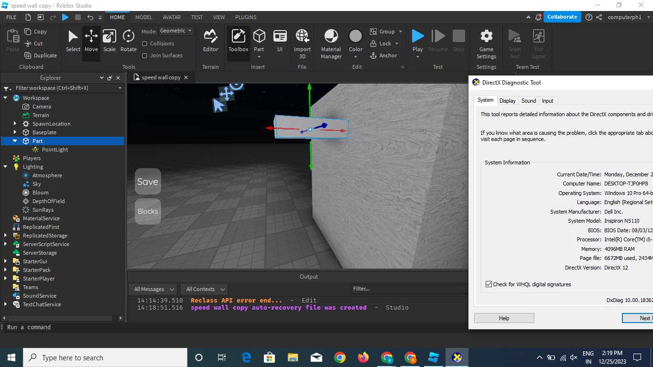Click the quick-access run icon
The width and height of the screenshot is (653, 367).
65,17
